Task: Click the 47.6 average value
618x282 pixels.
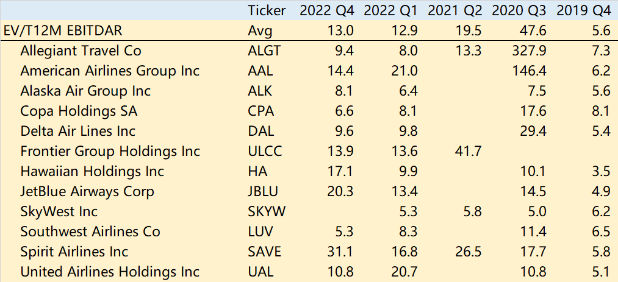Action: click(533, 30)
